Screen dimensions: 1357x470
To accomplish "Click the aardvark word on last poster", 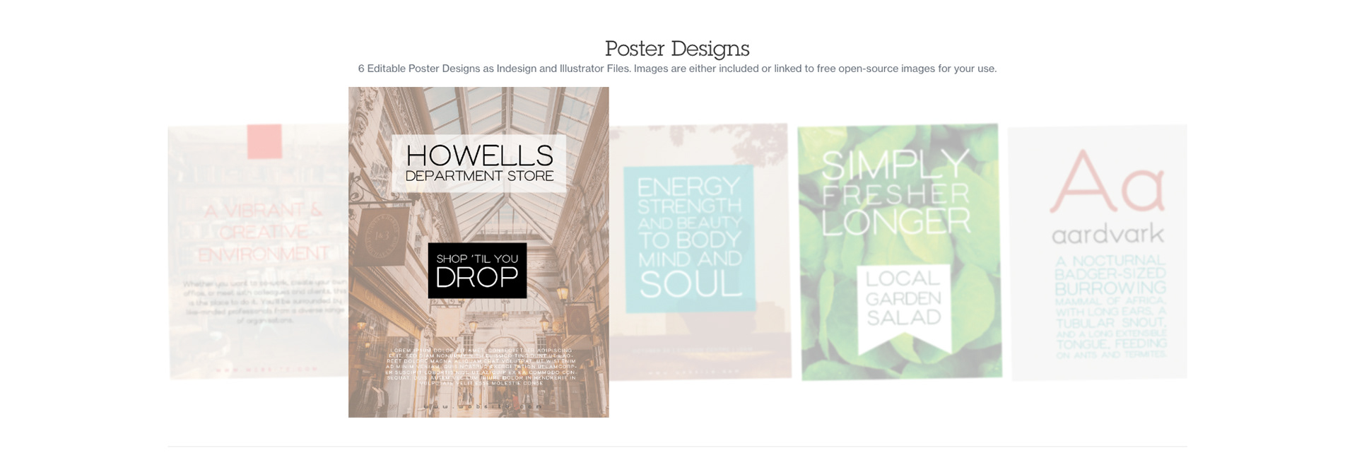I will 1107,234.
